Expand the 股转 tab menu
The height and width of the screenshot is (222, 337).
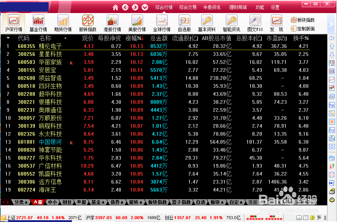click(135, 202)
